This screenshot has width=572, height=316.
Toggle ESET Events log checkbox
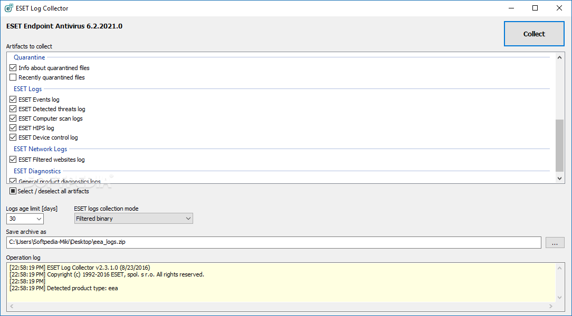click(x=13, y=100)
